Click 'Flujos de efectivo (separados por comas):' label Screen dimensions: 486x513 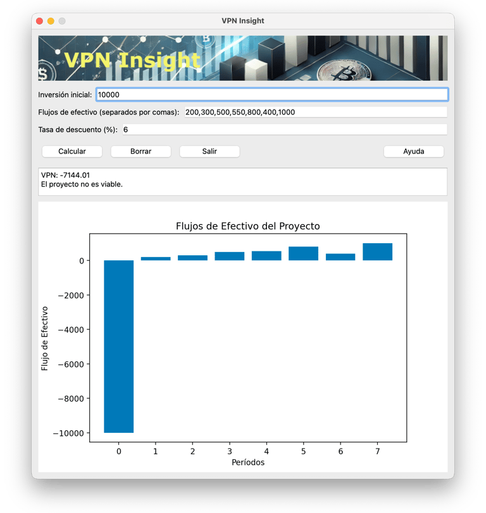click(x=109, y=112)
